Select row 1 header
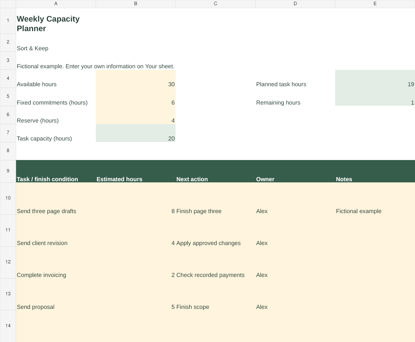 (x=8, y=21)
